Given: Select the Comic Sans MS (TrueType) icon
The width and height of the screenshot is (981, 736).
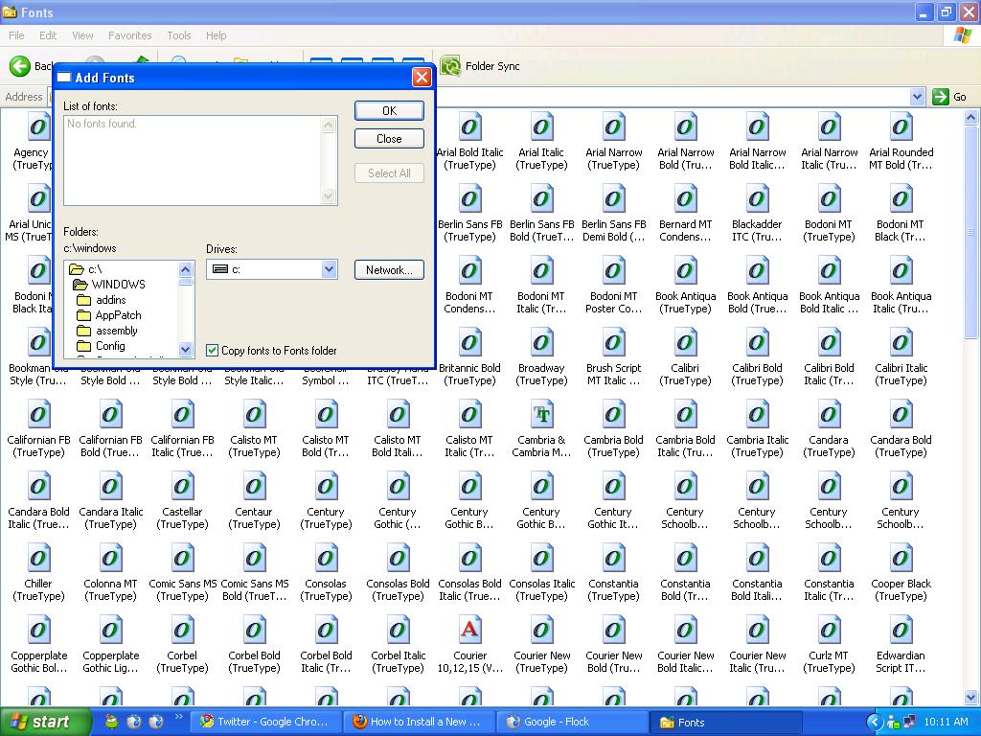Looking at the screenshot, I should point(182,559).
